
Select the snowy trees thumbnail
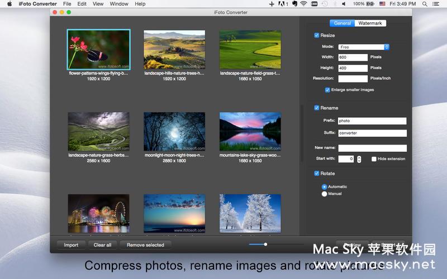coord(250,214)
